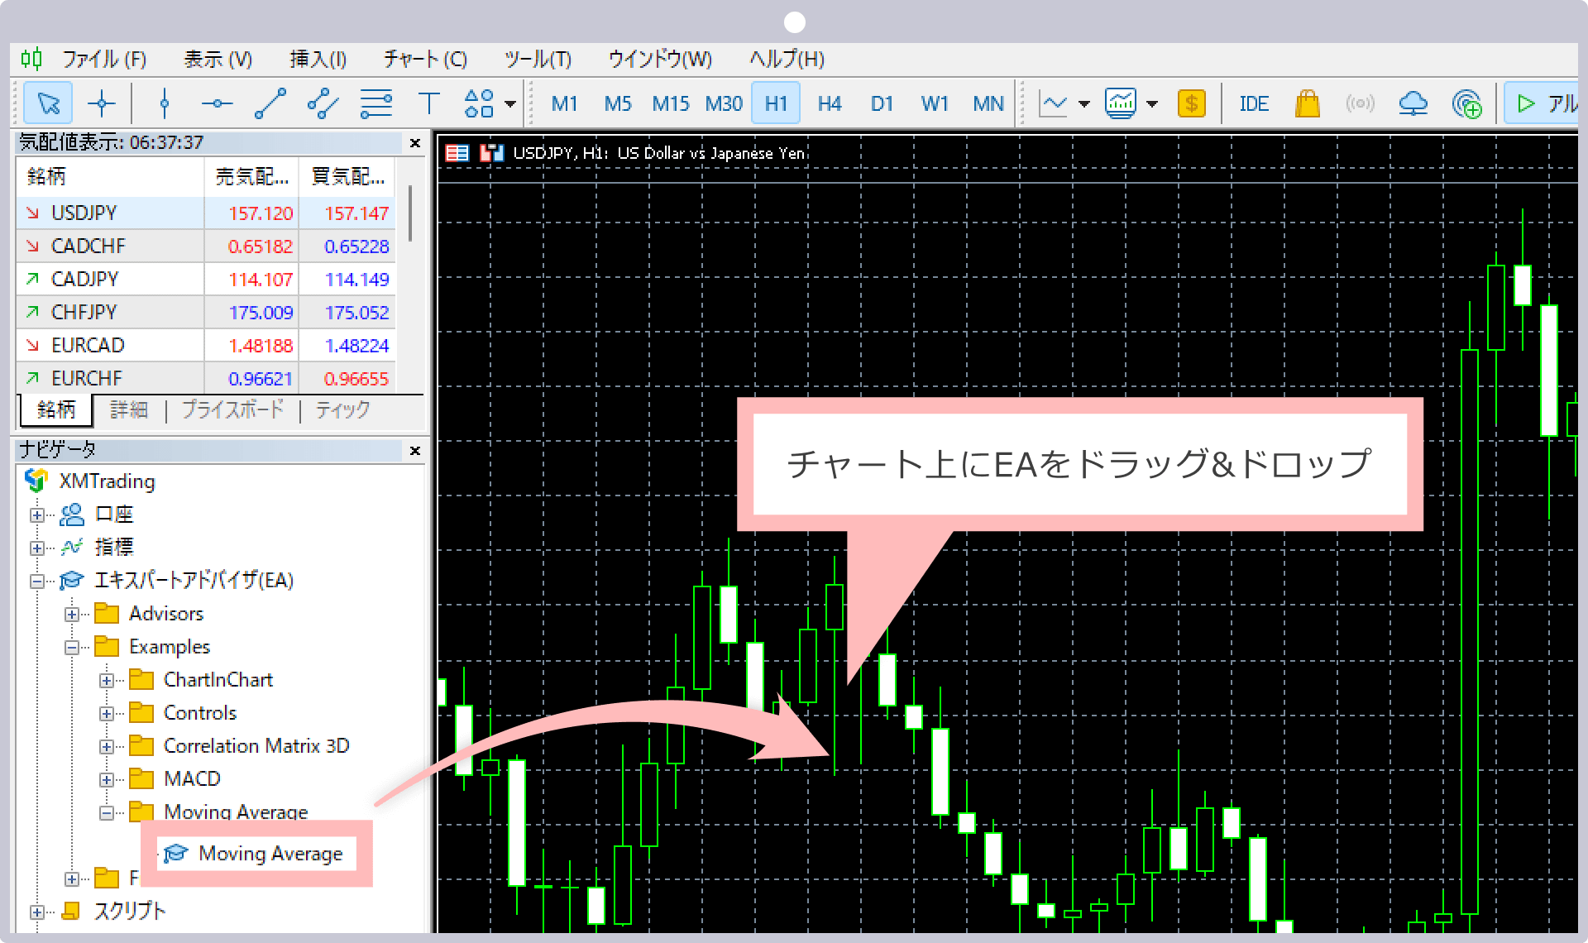The height and width of the screenshot is (943, 1588).
Task: Collapse the エキスパートアドバイザ(EA) node
Action: [36, 581]
